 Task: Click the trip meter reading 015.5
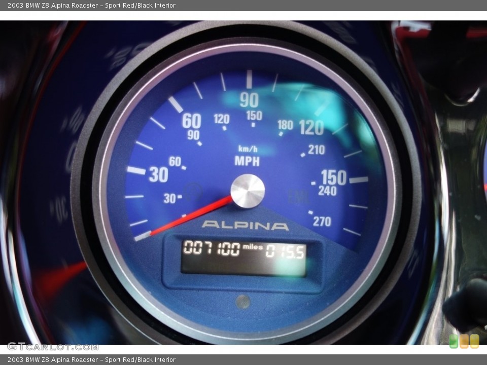(x=285, y=251)
